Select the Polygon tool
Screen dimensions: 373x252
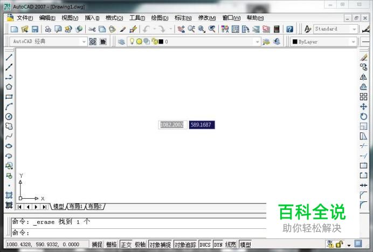tap(9, 87)
